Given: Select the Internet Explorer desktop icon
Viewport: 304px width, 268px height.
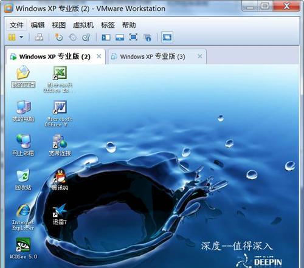Looking at the screenshot, I should (23, 218).
